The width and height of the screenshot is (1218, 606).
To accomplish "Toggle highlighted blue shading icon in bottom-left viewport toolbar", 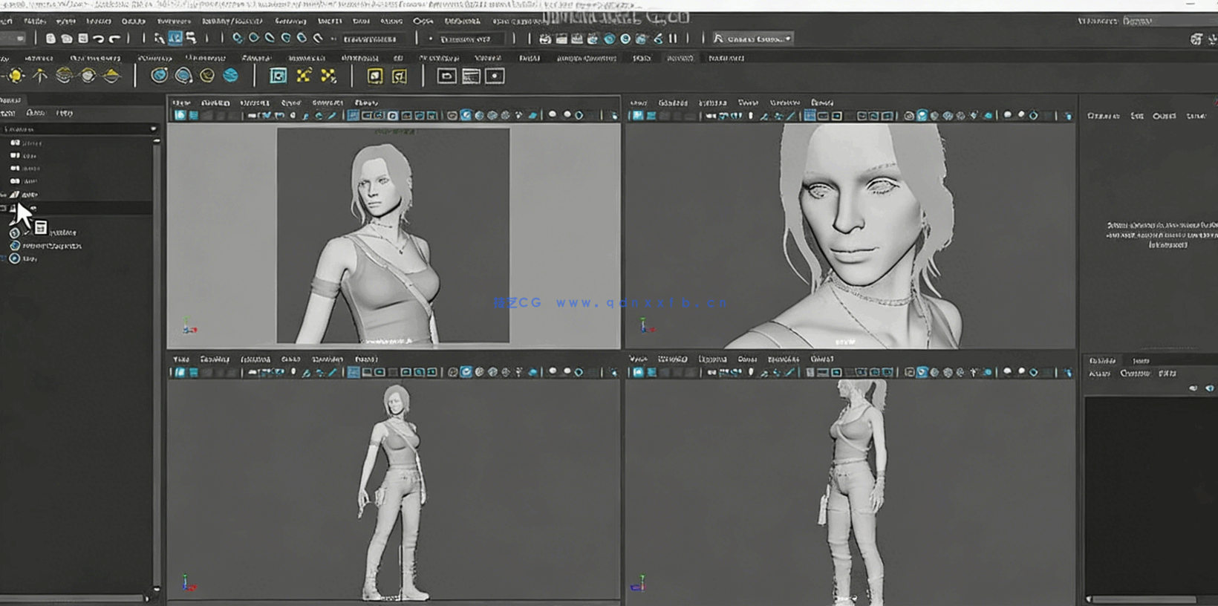I will [x=466, y=372].
